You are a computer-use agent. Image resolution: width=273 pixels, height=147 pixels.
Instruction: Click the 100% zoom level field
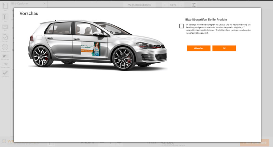pos(173,5)
